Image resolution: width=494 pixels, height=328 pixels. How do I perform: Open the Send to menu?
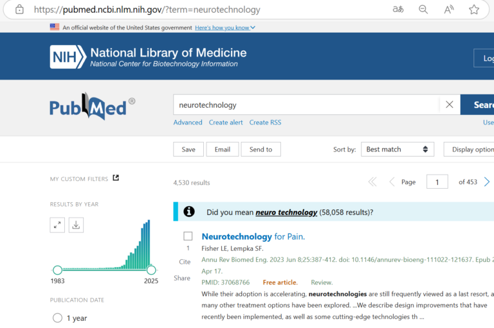[261, 150]
